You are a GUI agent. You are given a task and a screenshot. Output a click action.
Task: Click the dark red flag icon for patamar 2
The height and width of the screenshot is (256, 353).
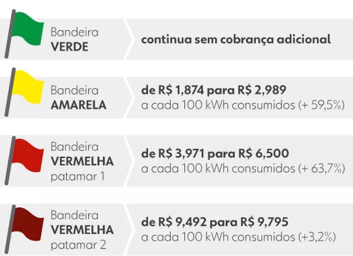[x=24, y=230]
